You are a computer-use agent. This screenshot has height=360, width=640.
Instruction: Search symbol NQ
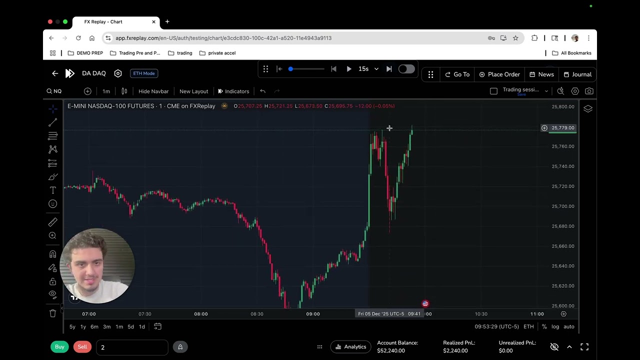point(54,91)
